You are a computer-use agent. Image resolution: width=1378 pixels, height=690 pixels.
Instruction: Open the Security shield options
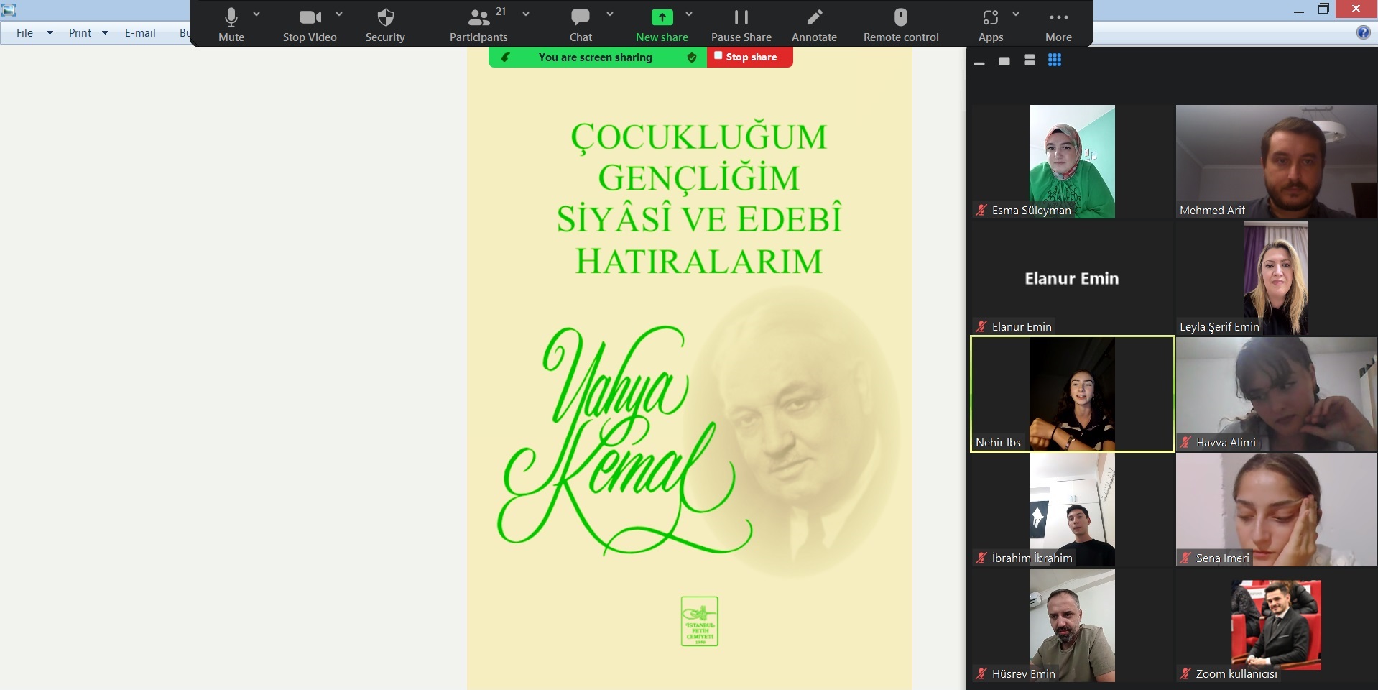click(x=385, y=24)
